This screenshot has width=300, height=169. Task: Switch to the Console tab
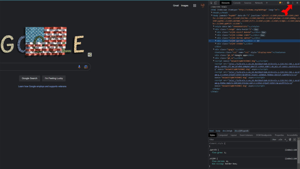tap(237, 3)
